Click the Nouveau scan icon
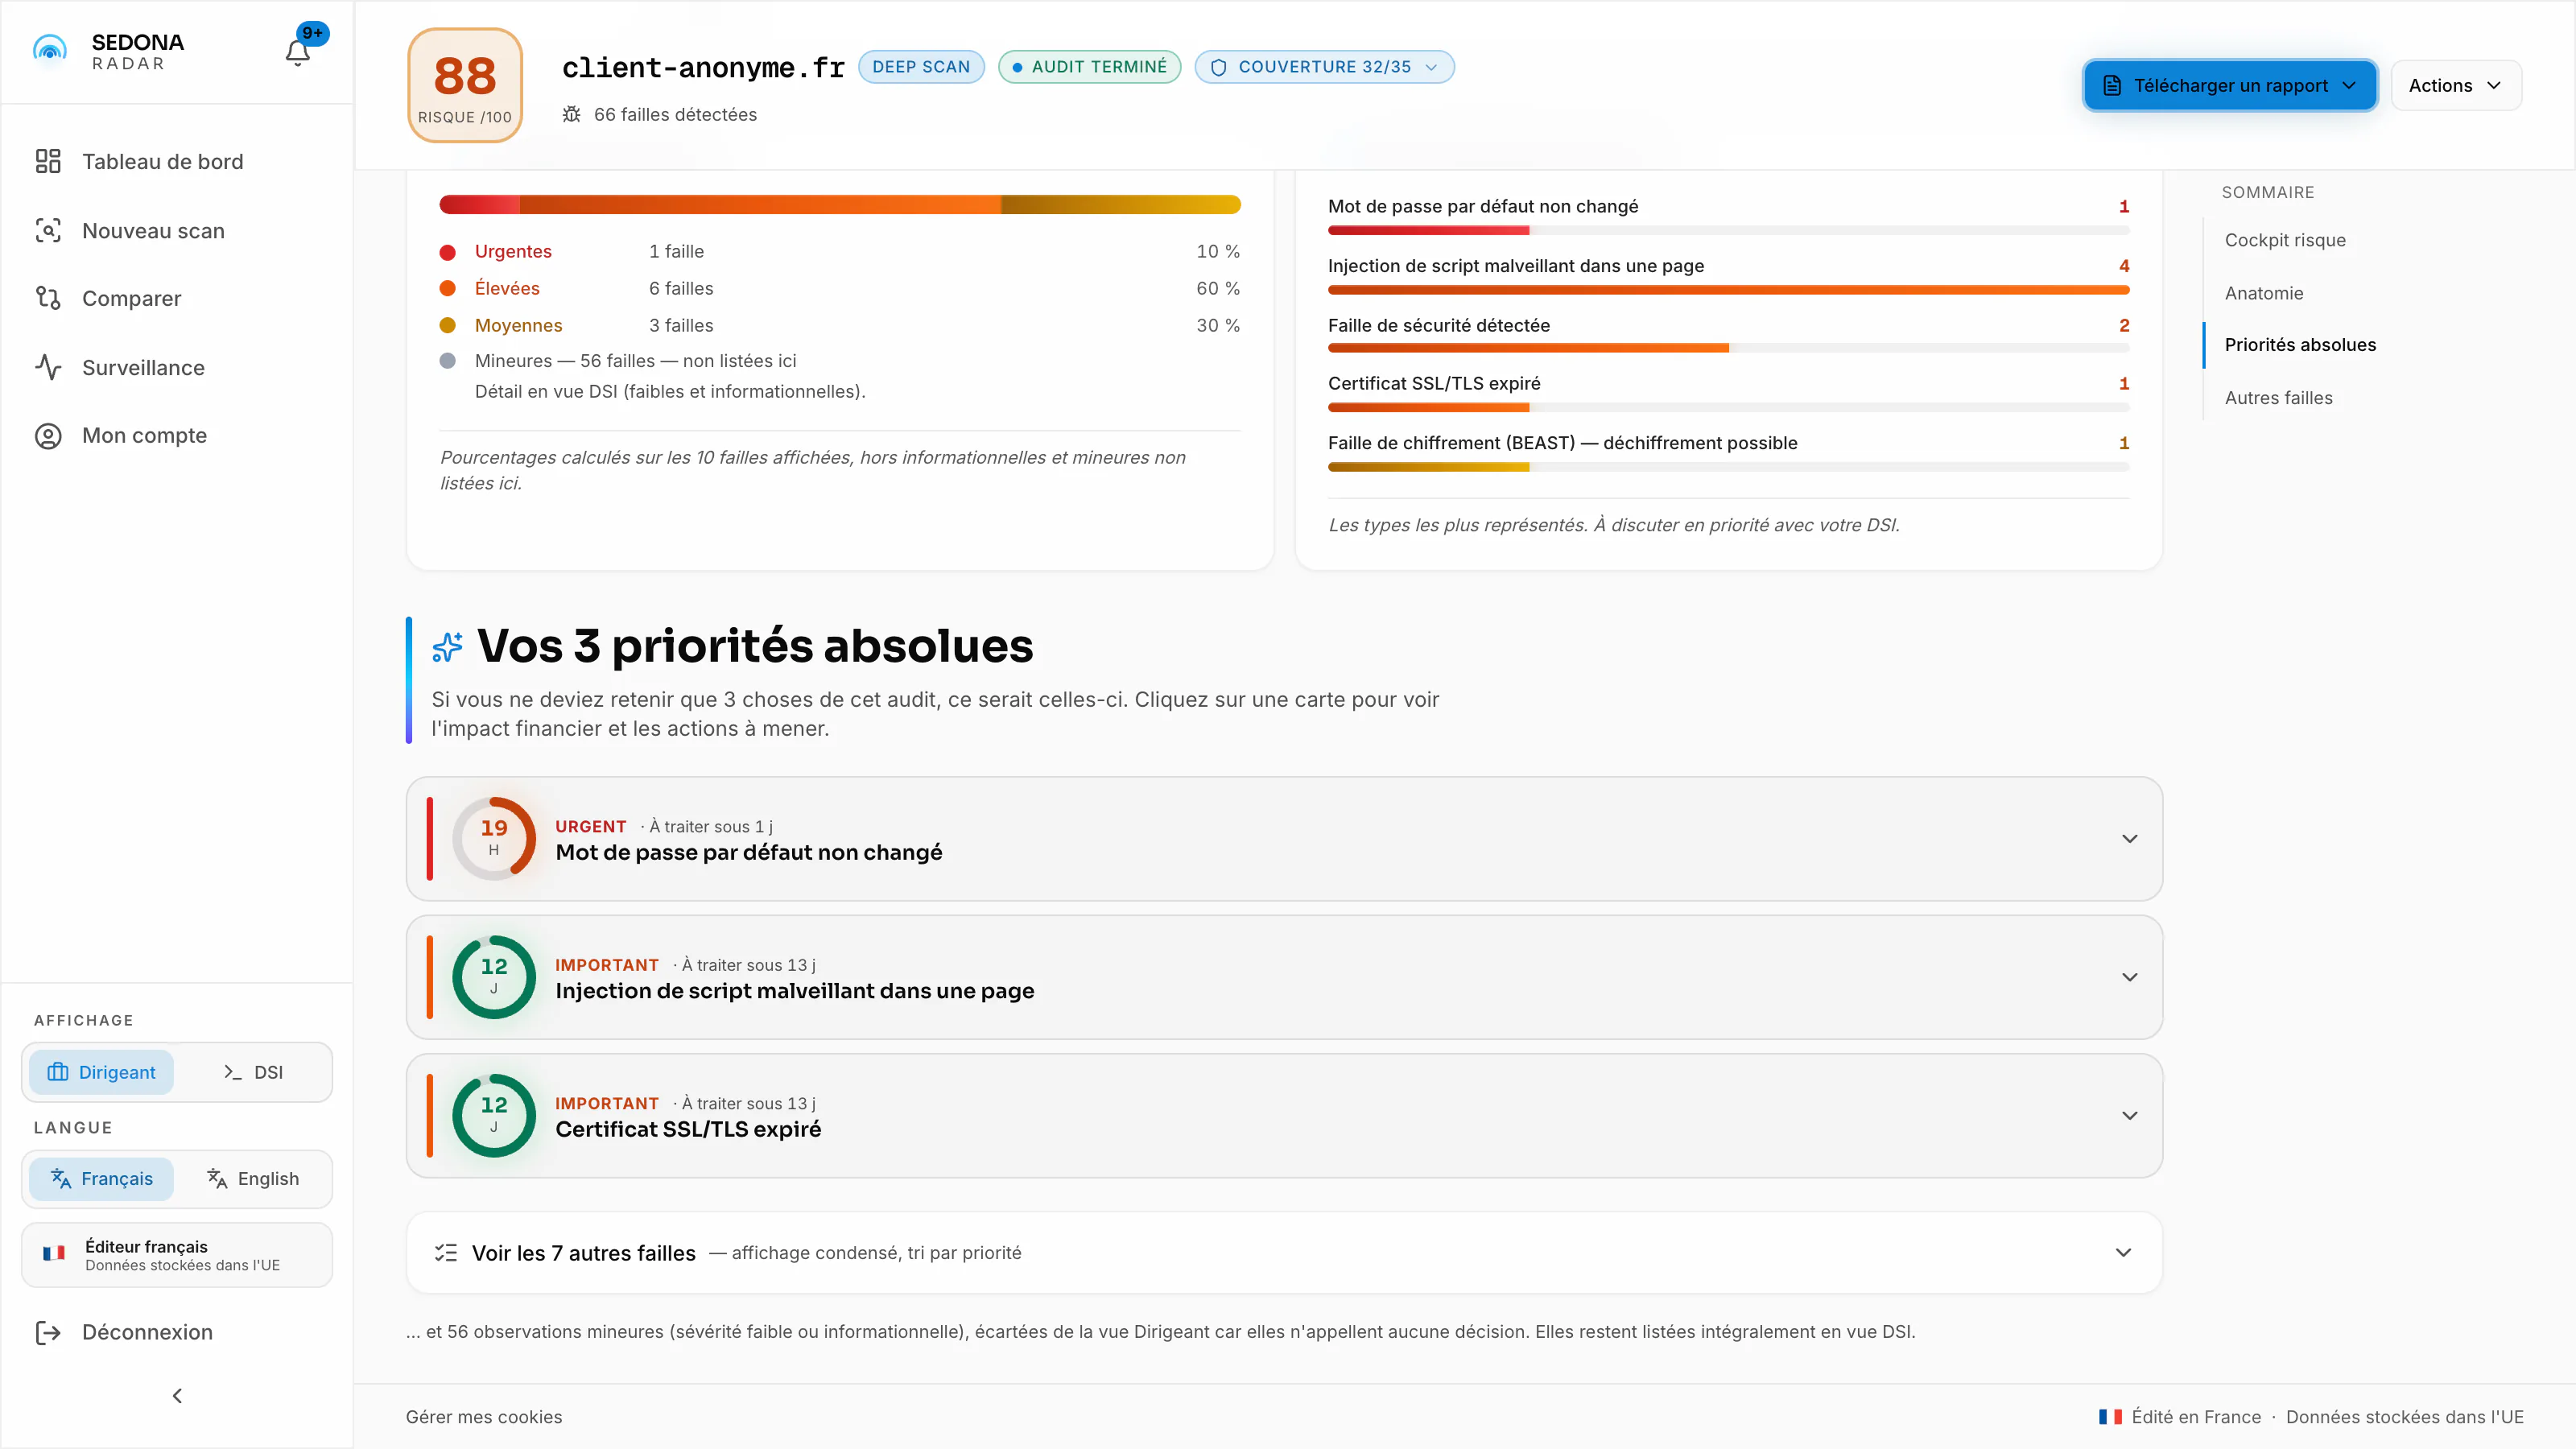 pyautogui.click(x=48, y=231)
